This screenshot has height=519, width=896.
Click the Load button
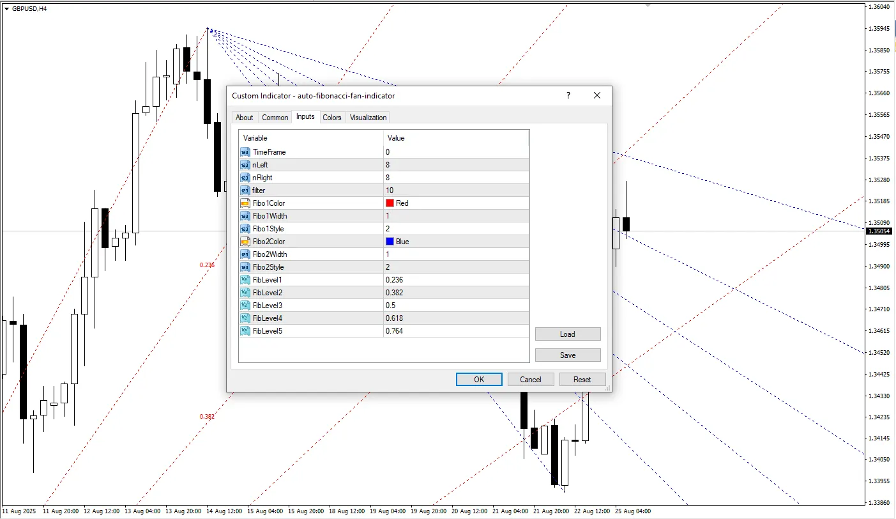tap(567, 334)
